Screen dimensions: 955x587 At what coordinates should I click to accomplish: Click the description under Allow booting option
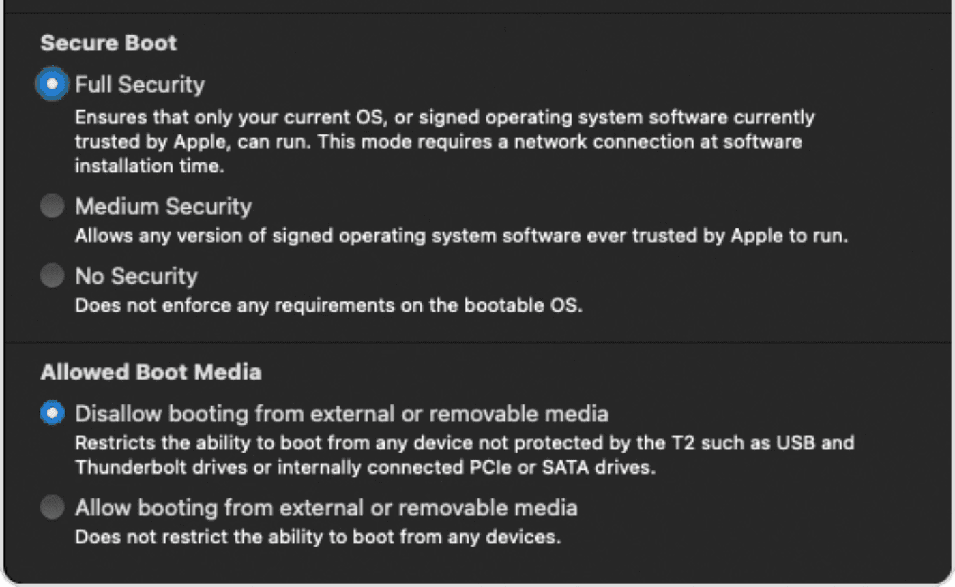pos(317,537)
